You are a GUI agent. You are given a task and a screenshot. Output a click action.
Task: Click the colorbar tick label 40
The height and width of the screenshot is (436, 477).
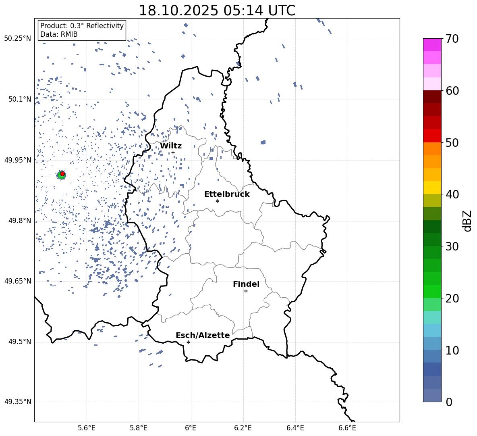pyautogui.click(x=452, y=194)
